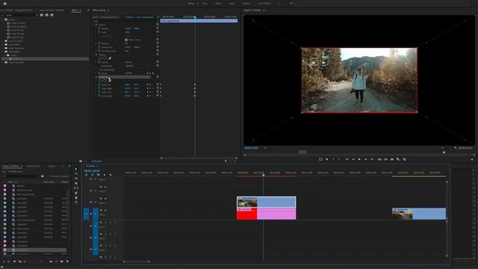Click Play in the Program monitor
The image size is (478, 269).
(359, 159)
